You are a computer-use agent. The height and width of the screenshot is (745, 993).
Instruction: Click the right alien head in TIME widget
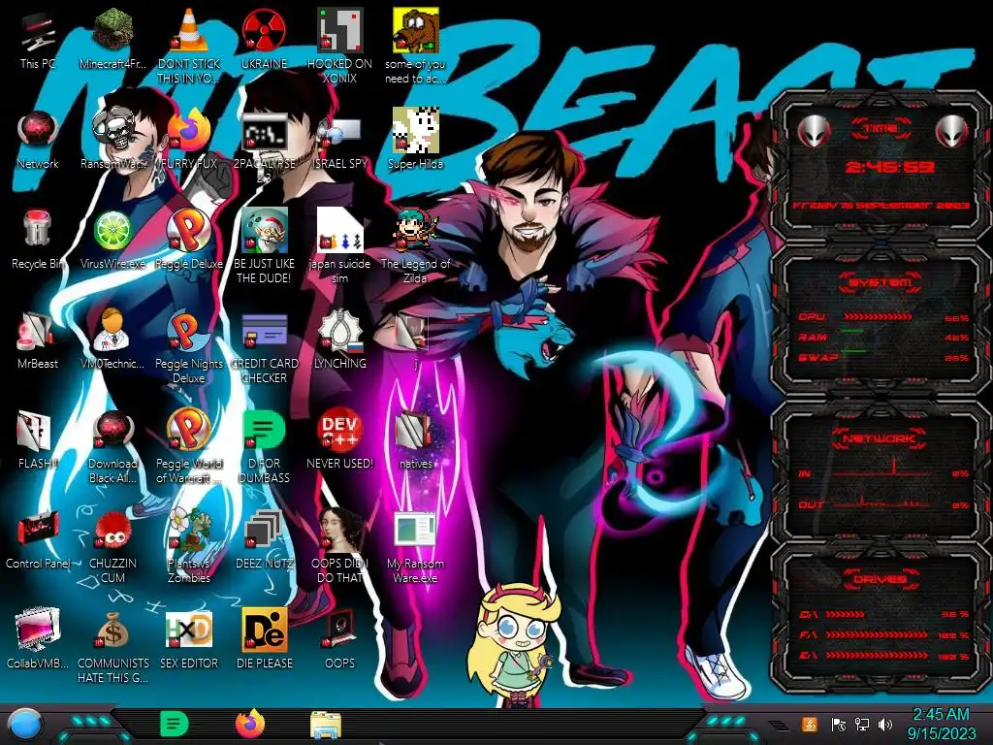click(951, 132)
